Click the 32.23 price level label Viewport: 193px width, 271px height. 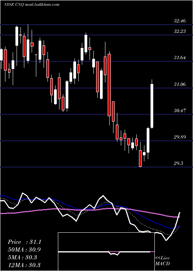click(x=180, y=31)
